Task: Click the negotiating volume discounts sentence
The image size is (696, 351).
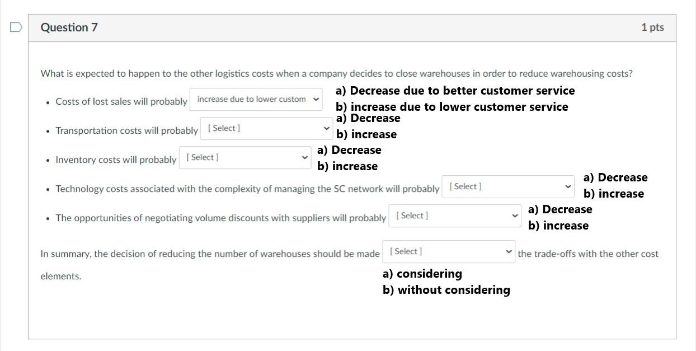Action: [x=220, y=218]
